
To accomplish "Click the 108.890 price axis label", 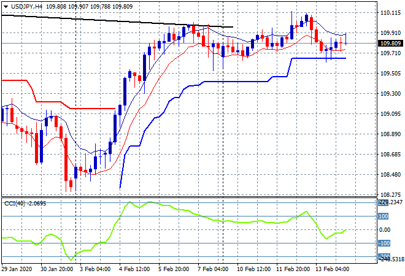I will pos(390,134).
